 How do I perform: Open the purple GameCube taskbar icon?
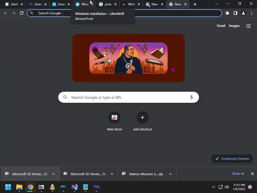tap(97, 187)
